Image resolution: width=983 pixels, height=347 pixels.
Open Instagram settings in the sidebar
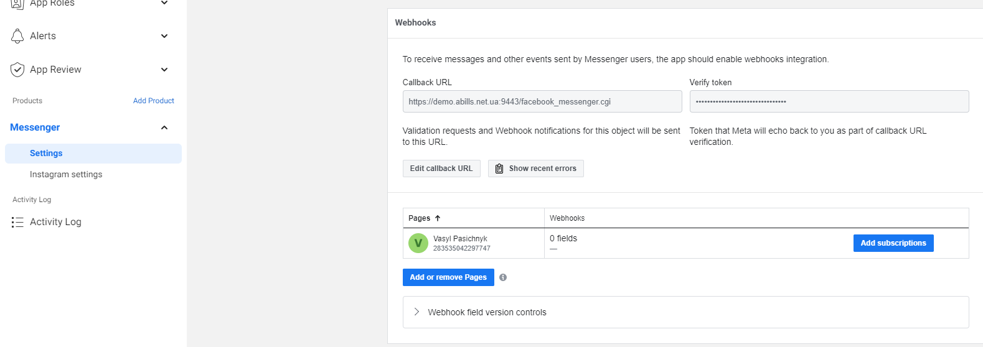pyautogui.click(x=66, y=175)
